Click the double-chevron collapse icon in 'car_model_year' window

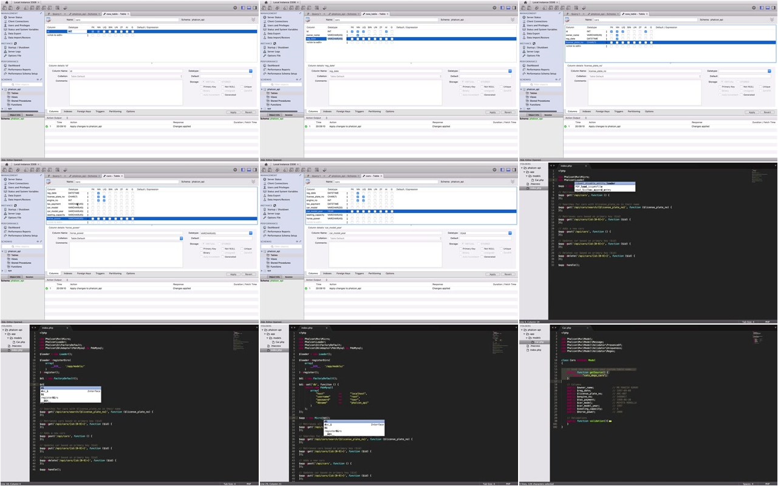[513, 181]
